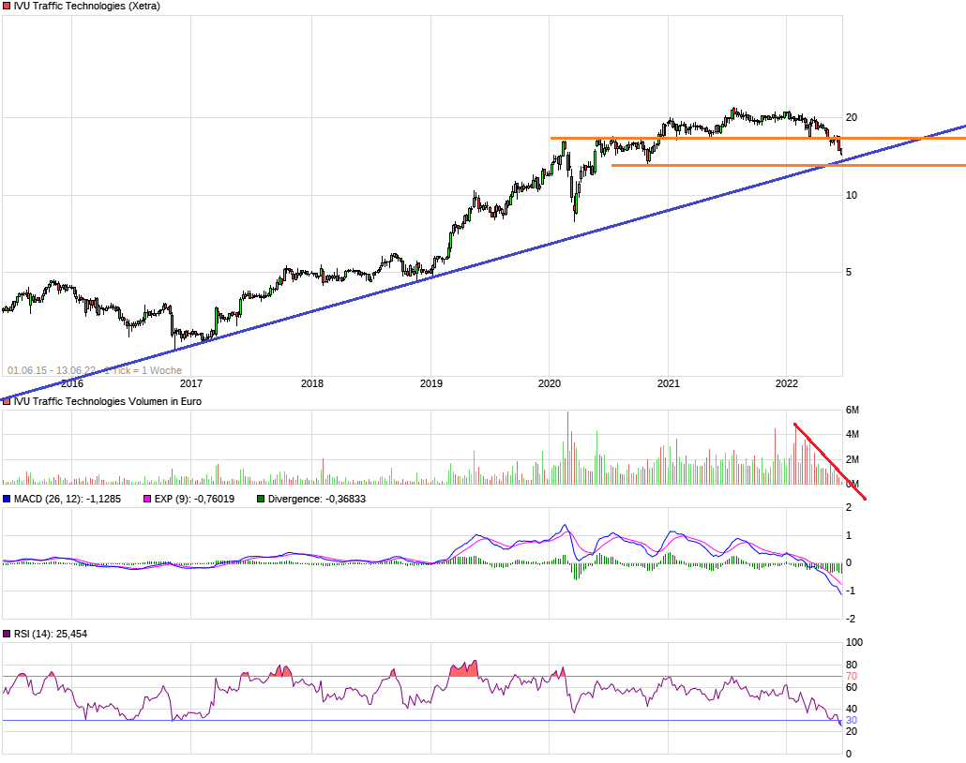Screen dimensions: 966x763
Task: Click the date range '01.06.15 - 13.06.22' text
Action: [x=52, y=370]
